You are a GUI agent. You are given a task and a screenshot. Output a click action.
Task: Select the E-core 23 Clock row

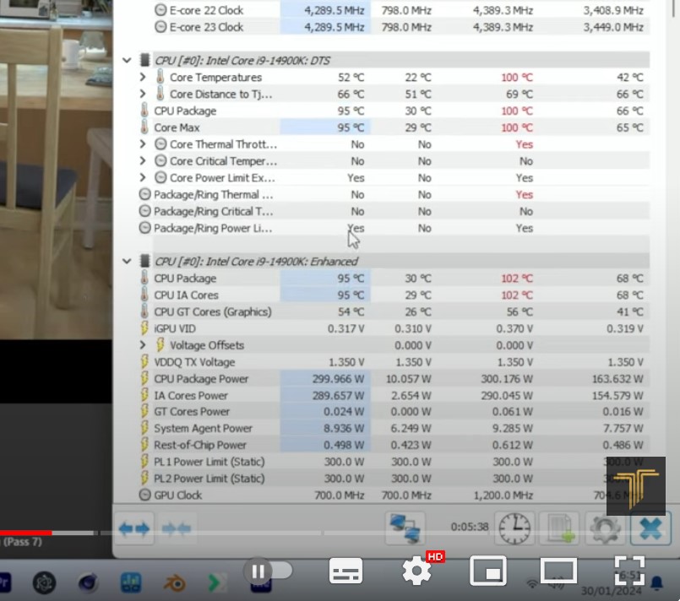(400, 27)
